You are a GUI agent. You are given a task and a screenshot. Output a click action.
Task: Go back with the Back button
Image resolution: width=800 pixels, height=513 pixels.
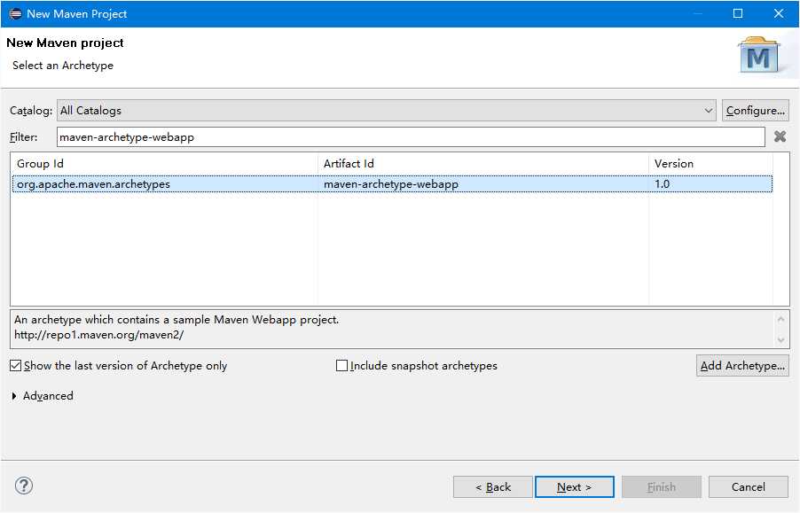[493, 487]
